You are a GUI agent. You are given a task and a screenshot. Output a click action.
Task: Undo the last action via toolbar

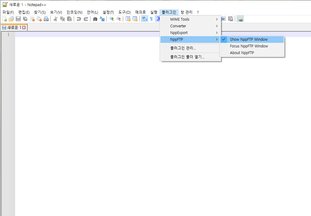79,19
